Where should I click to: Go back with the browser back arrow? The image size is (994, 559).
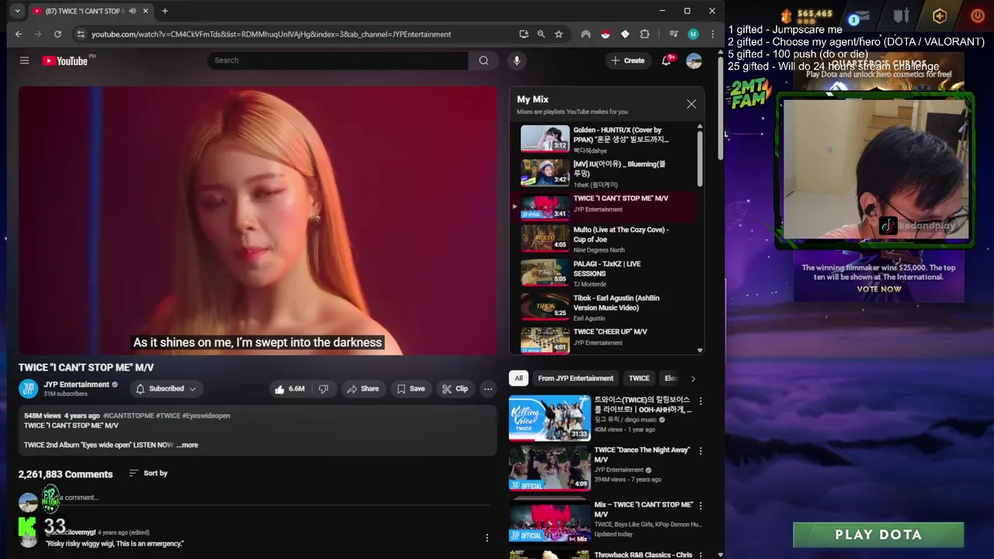coord(19,34)
